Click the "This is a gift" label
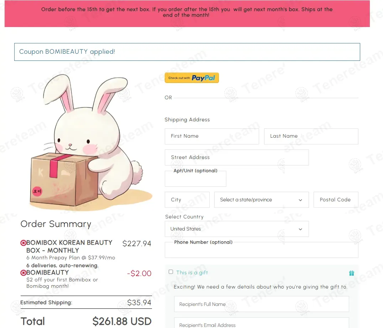This screenshot has width=383, height=328. 192,273
